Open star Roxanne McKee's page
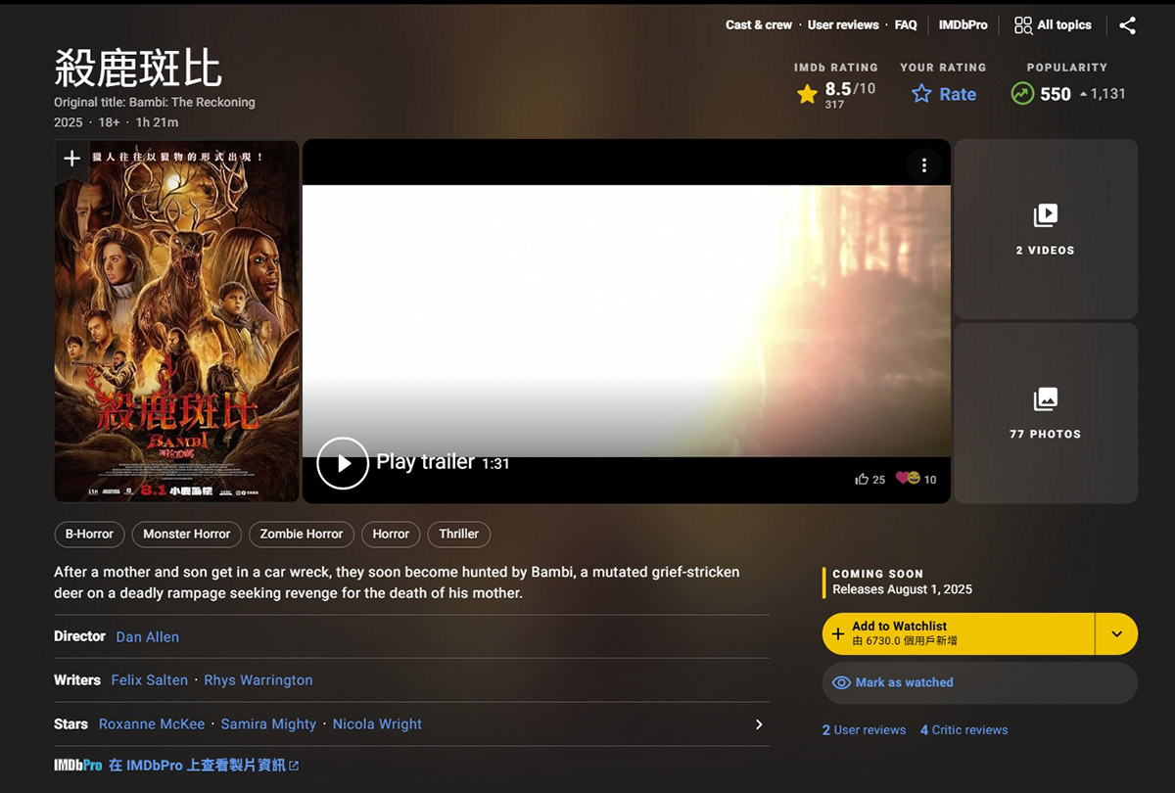1175x793 pixels. coord(152,724)
